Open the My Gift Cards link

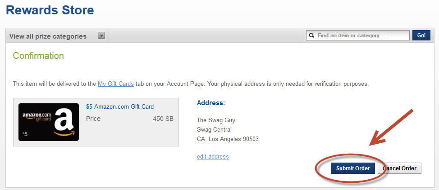click(x=115, y=84)
